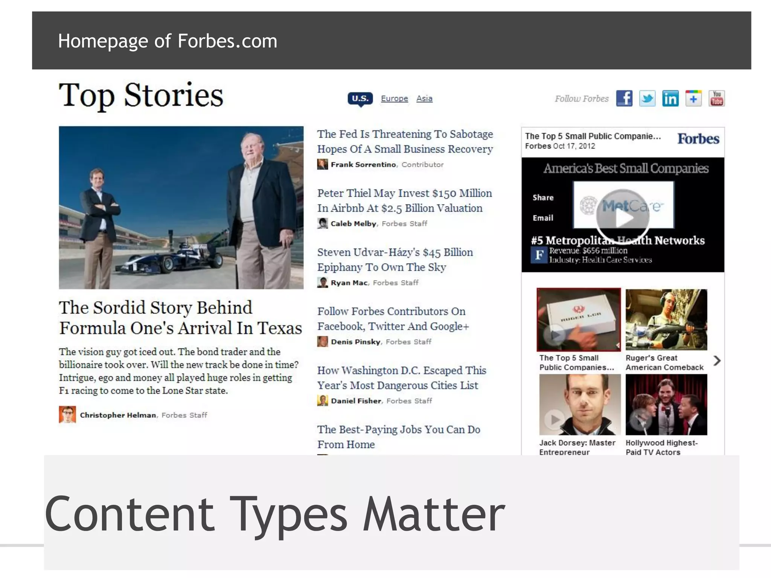
Task: Open Washington D.C. Dangerous Cities List story
Action: tap(402, 378)
